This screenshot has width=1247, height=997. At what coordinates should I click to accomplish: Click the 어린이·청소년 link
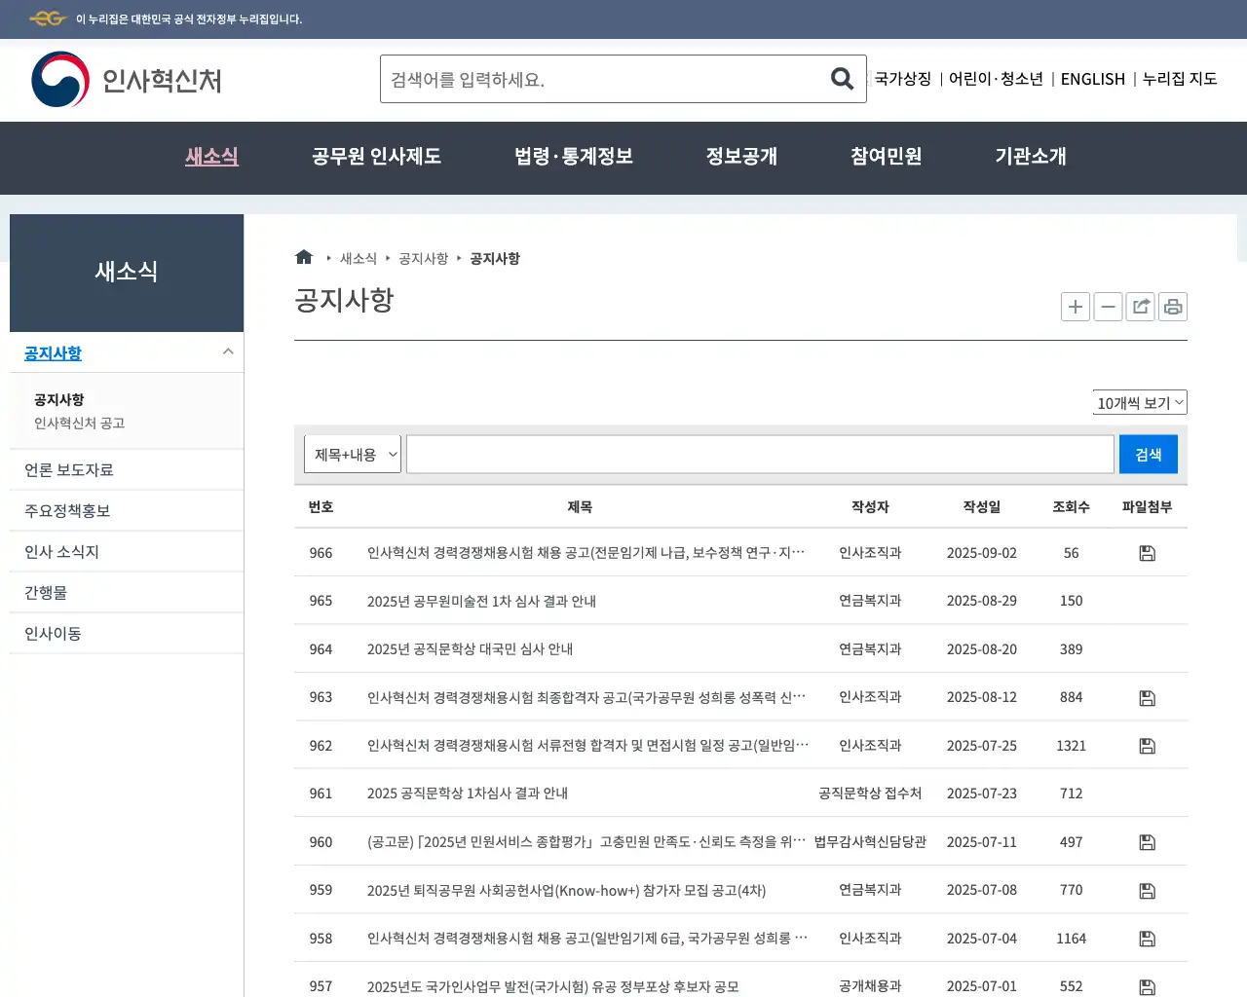[x=996, y=79]
